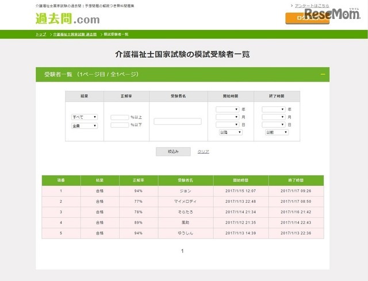Screen dimensions: 368x281
Task: Open the 結果 'すべて' dropdown
Action: [x=84, y=117]
